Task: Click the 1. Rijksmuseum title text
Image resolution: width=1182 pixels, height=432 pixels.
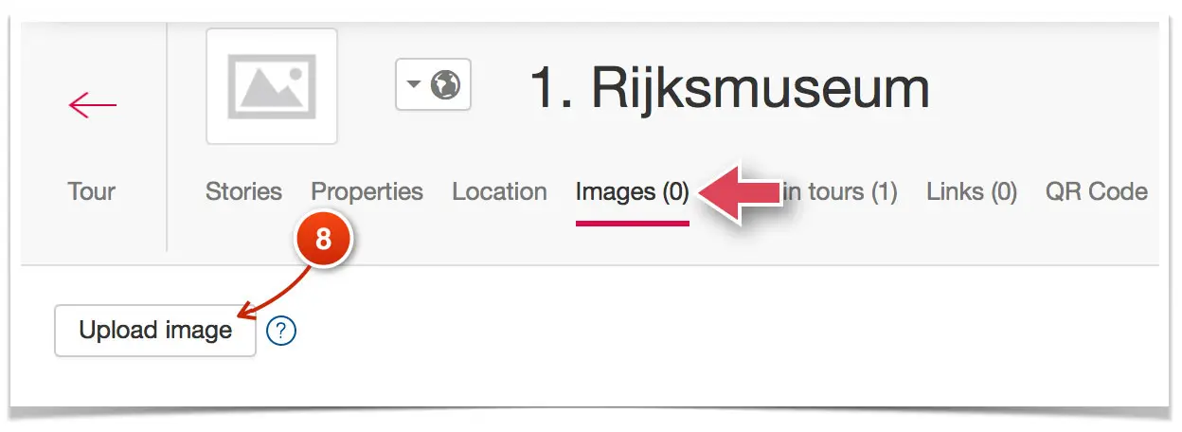Action: pyautogui.click(x=729, y=88)
